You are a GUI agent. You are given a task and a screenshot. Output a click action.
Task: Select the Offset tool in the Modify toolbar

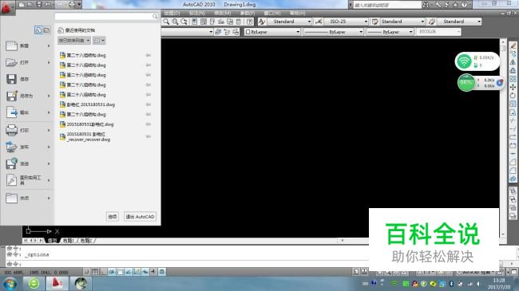[513, 70]
